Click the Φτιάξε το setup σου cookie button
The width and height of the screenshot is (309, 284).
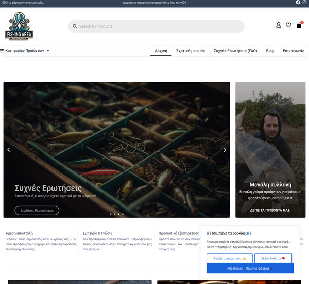(230, 258)
